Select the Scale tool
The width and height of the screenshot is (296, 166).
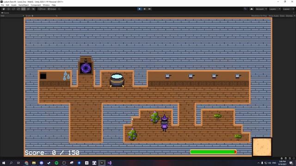[x=18, y=9]
